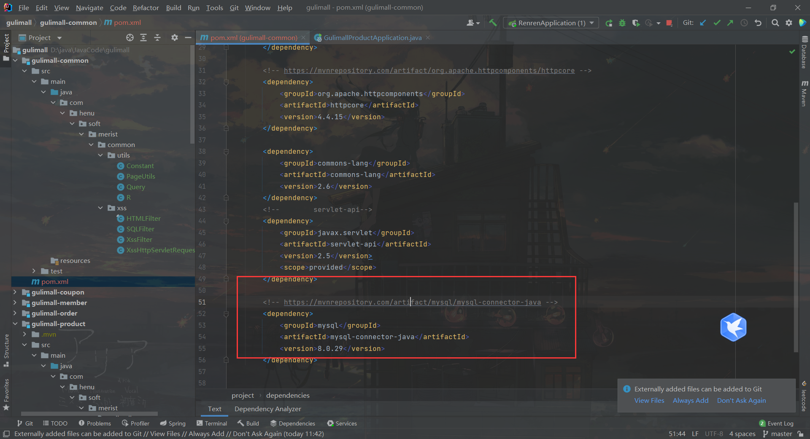Click the master Git branch widget
This screenshot has height=439, width=810.
click(x=778, y=434)
